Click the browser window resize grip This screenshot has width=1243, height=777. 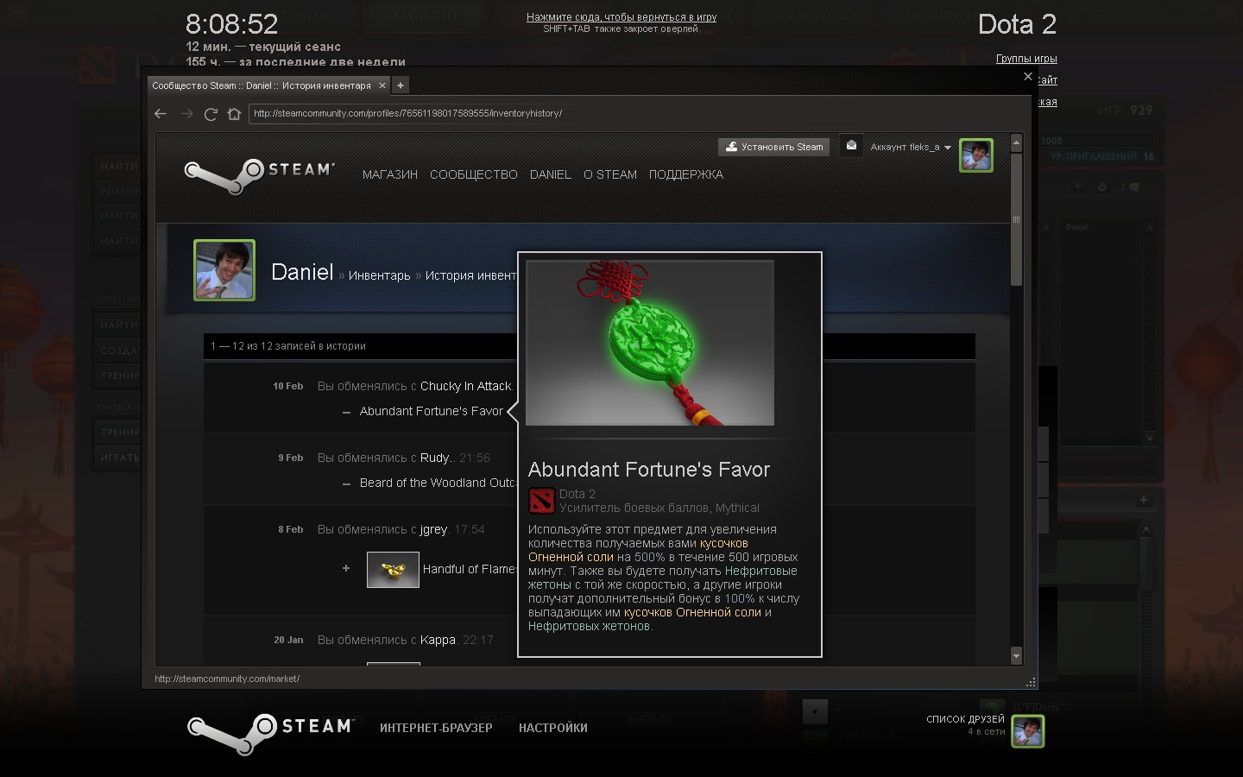(1031, 682)
